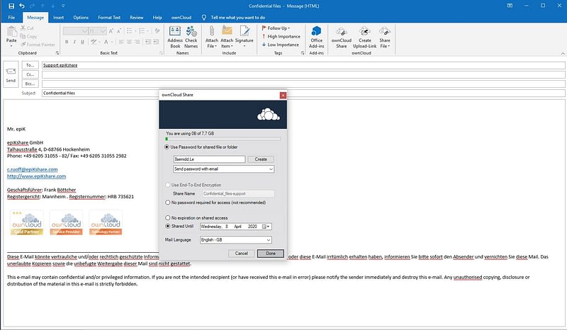Open Office Add-ins

316,37
